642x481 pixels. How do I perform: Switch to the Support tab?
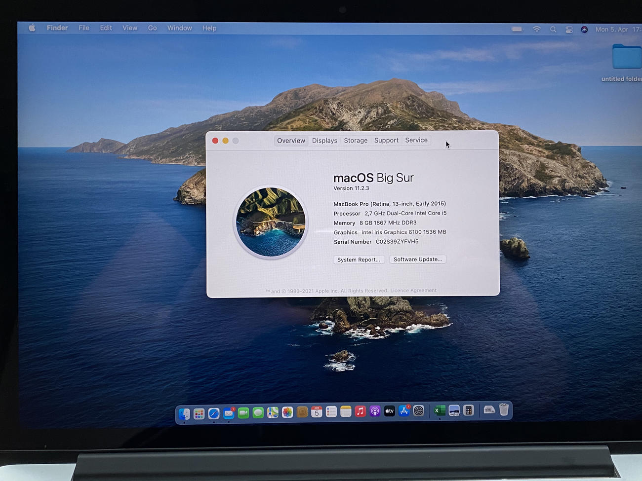click(386, 140)
